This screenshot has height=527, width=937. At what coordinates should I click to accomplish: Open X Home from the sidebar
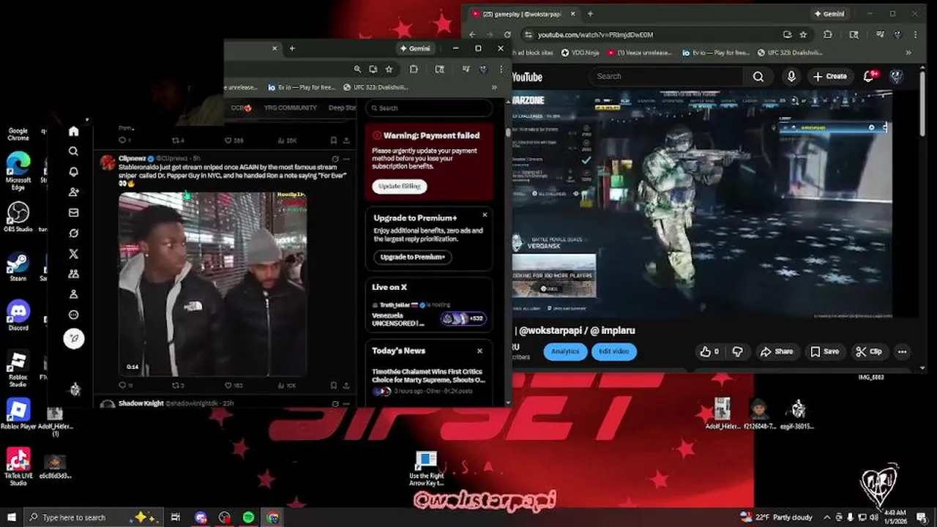coord(73,131)
